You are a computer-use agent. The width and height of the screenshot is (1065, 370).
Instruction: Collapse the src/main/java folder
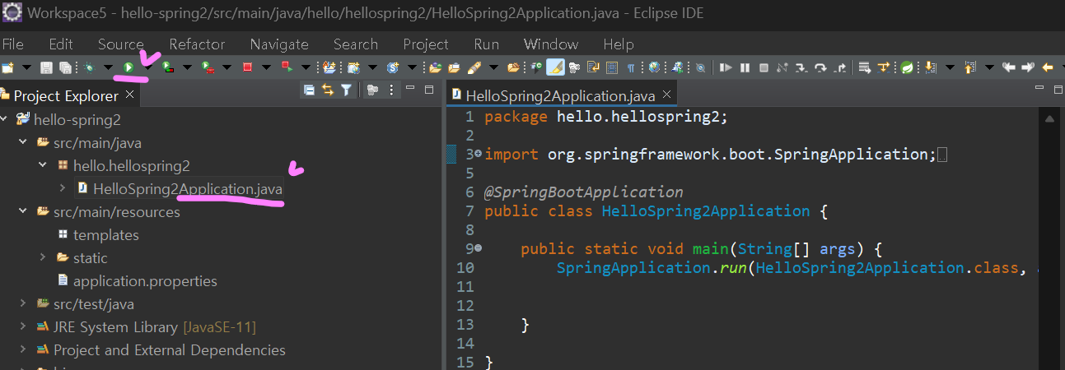pos(23,142)
